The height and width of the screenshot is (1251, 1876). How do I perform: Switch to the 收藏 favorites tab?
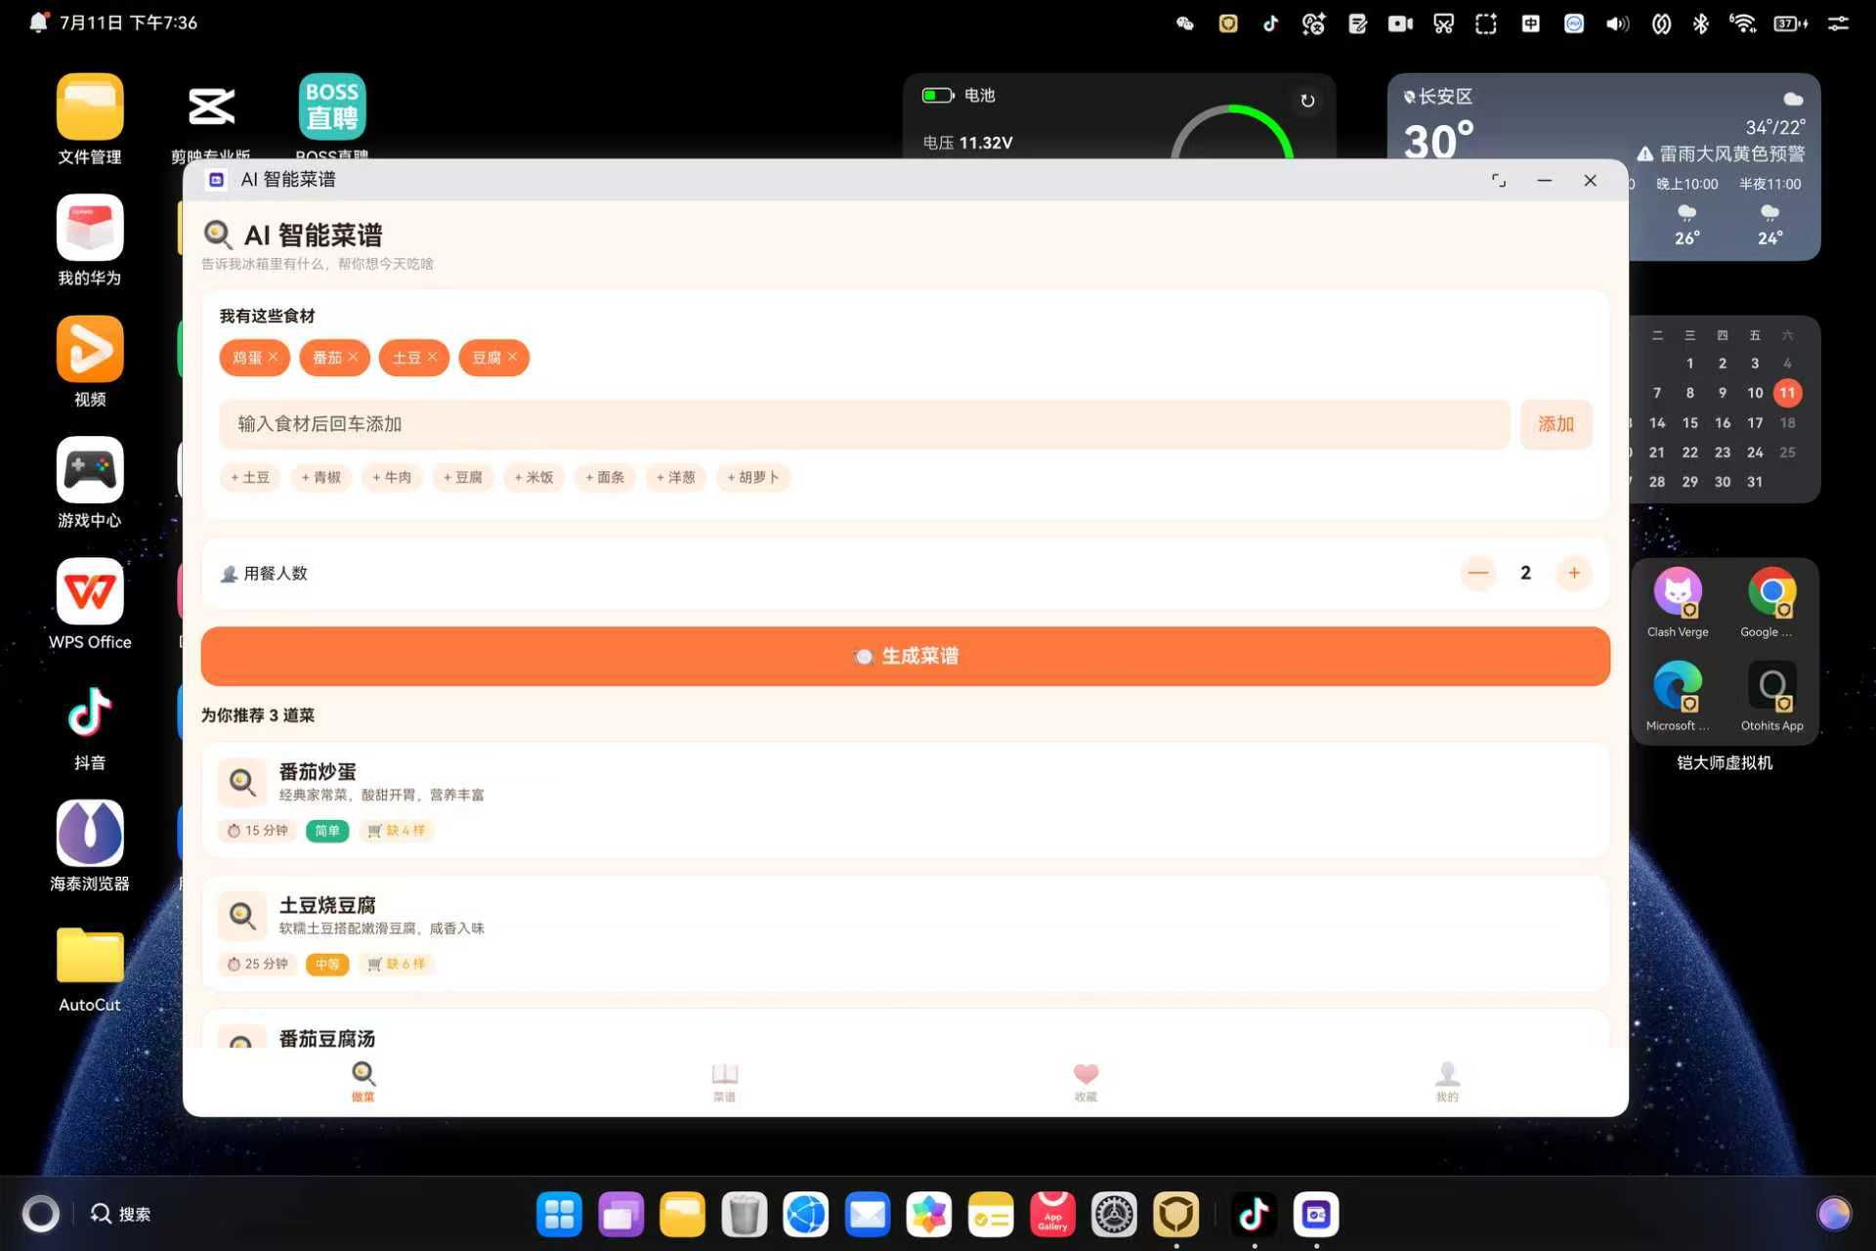[x=1086, y=1082]
